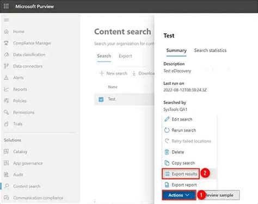Expand the Actions dropdown chevron

coord(187,195)
